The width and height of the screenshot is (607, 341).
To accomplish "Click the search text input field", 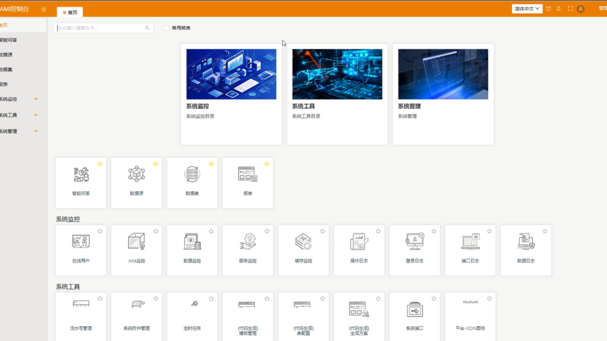I will click(98, 28).
